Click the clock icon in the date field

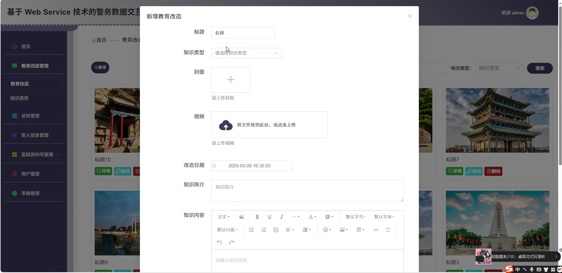(x=214, y=166)
